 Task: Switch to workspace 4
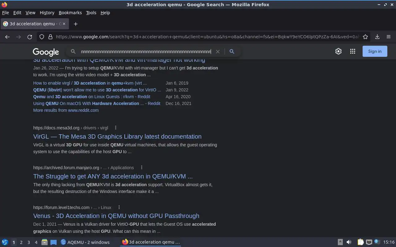pos(36,242)
